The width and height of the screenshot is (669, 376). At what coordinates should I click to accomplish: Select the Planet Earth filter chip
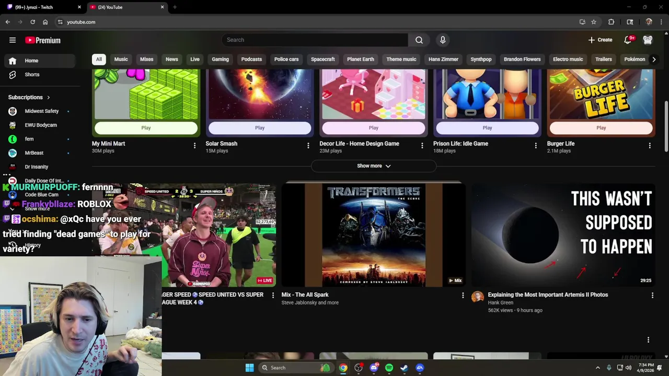(361, 59)
